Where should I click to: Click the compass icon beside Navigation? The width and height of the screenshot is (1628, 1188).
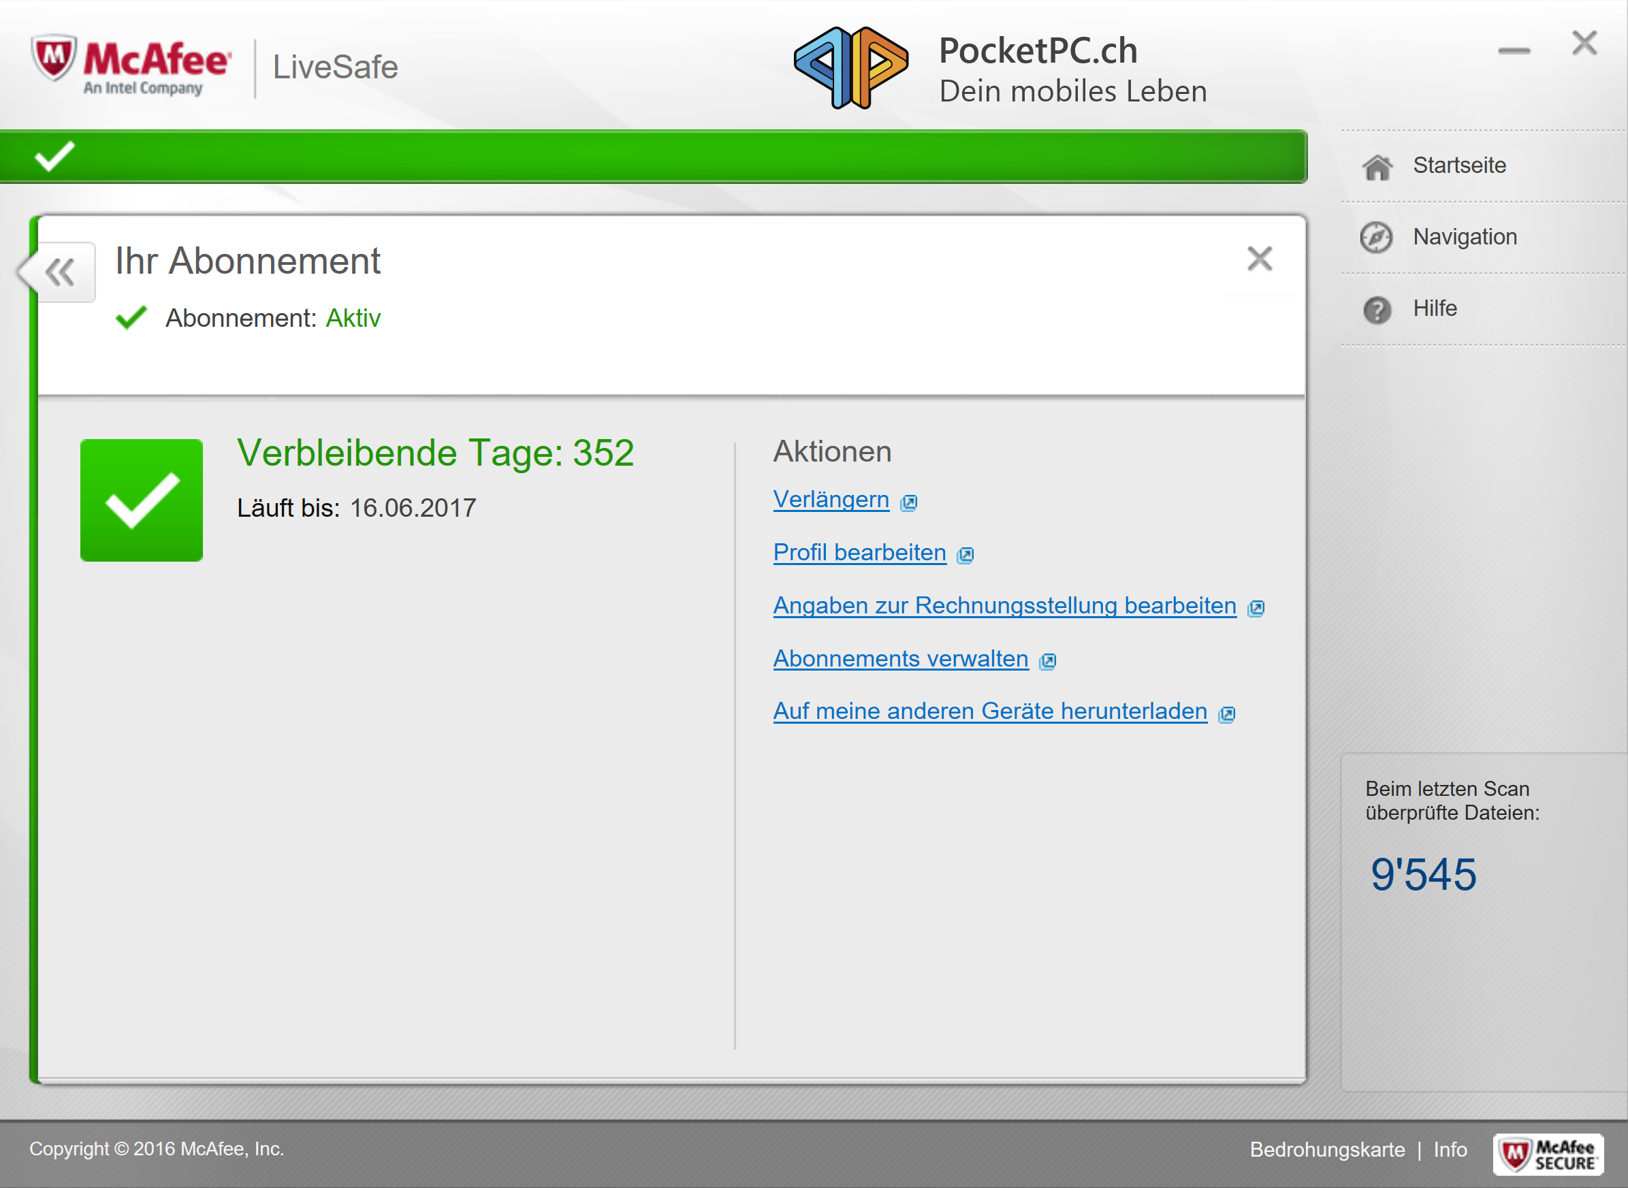1375,238
